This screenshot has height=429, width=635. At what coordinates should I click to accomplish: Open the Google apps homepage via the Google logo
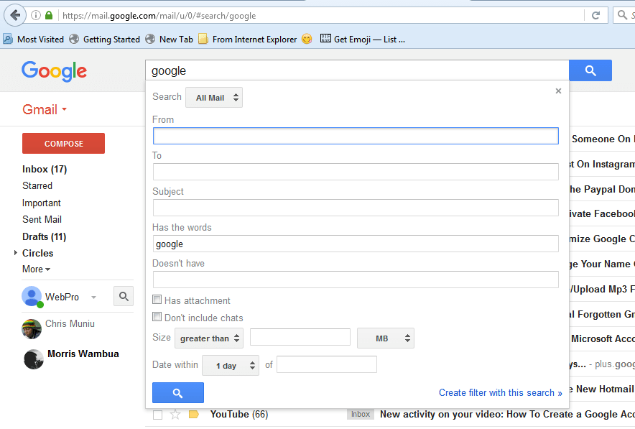(x=54, y=70)
